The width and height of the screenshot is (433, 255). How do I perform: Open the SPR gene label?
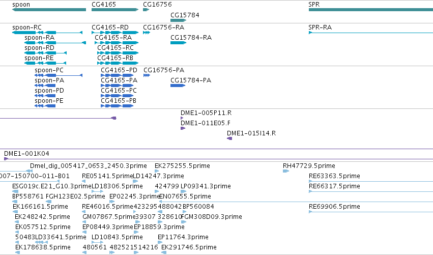[x=314, y=5]
